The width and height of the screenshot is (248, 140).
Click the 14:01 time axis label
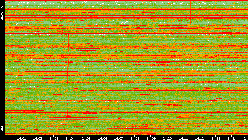21,138
